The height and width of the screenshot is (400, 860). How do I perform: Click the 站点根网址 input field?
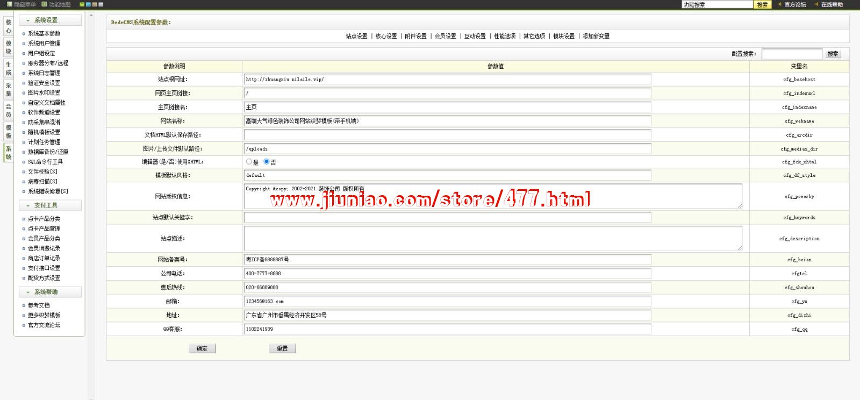447,79
